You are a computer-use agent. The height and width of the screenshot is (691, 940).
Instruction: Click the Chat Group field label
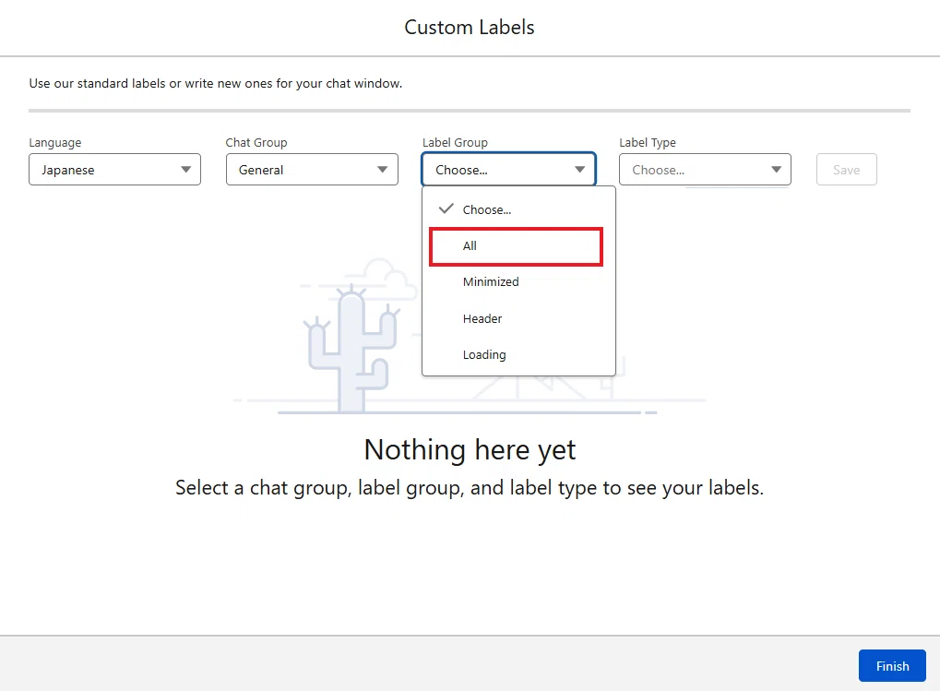tap(256, 143)
